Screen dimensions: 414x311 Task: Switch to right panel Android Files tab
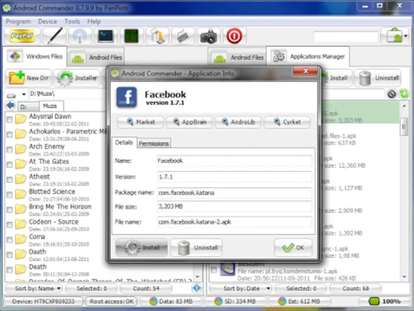point(238,58)
